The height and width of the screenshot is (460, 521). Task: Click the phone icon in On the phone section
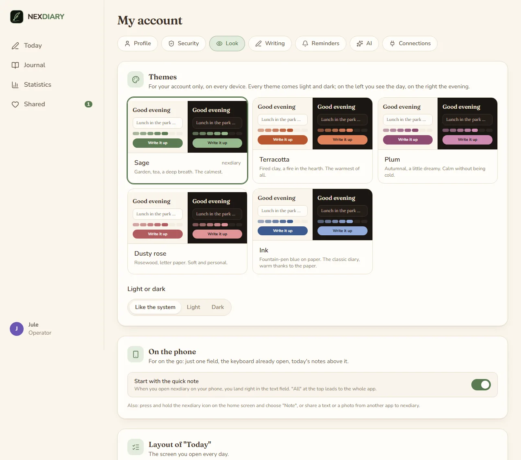136,355
